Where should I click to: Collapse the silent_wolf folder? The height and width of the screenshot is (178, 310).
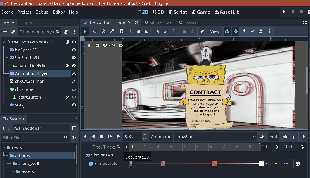pyautogui.click(x=10, y=163)
